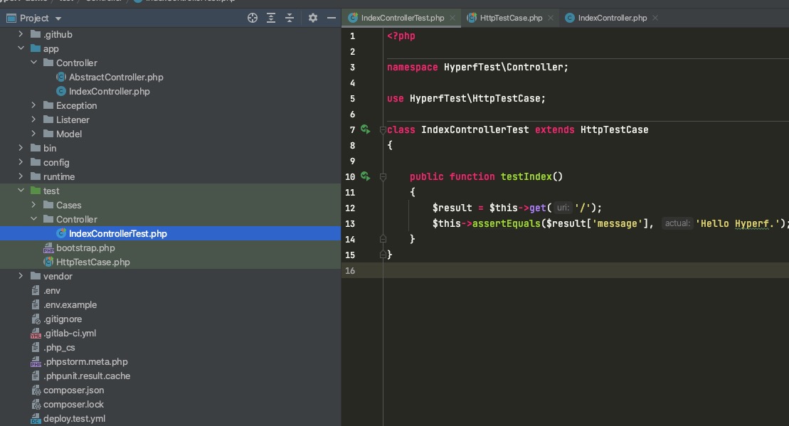Expand the runtime folder
Viewport: 789px width, 426px height.
point(21,176)
